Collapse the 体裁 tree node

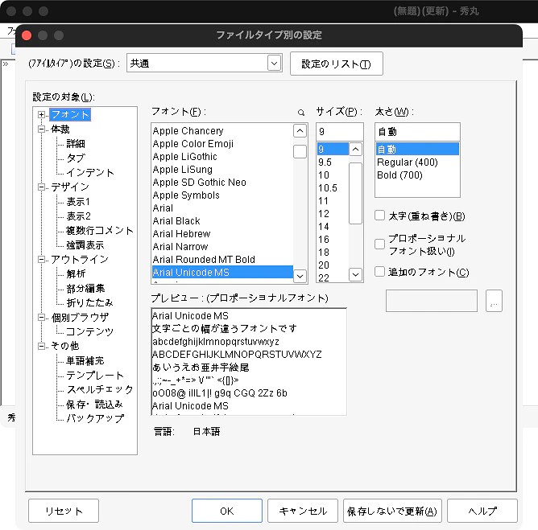coord(42,129)
